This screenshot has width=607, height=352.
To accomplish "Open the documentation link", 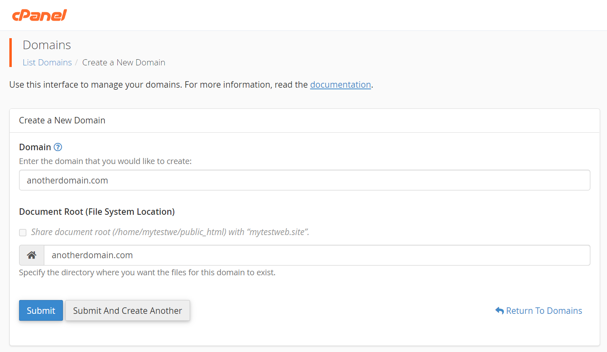I will (341, 84).
